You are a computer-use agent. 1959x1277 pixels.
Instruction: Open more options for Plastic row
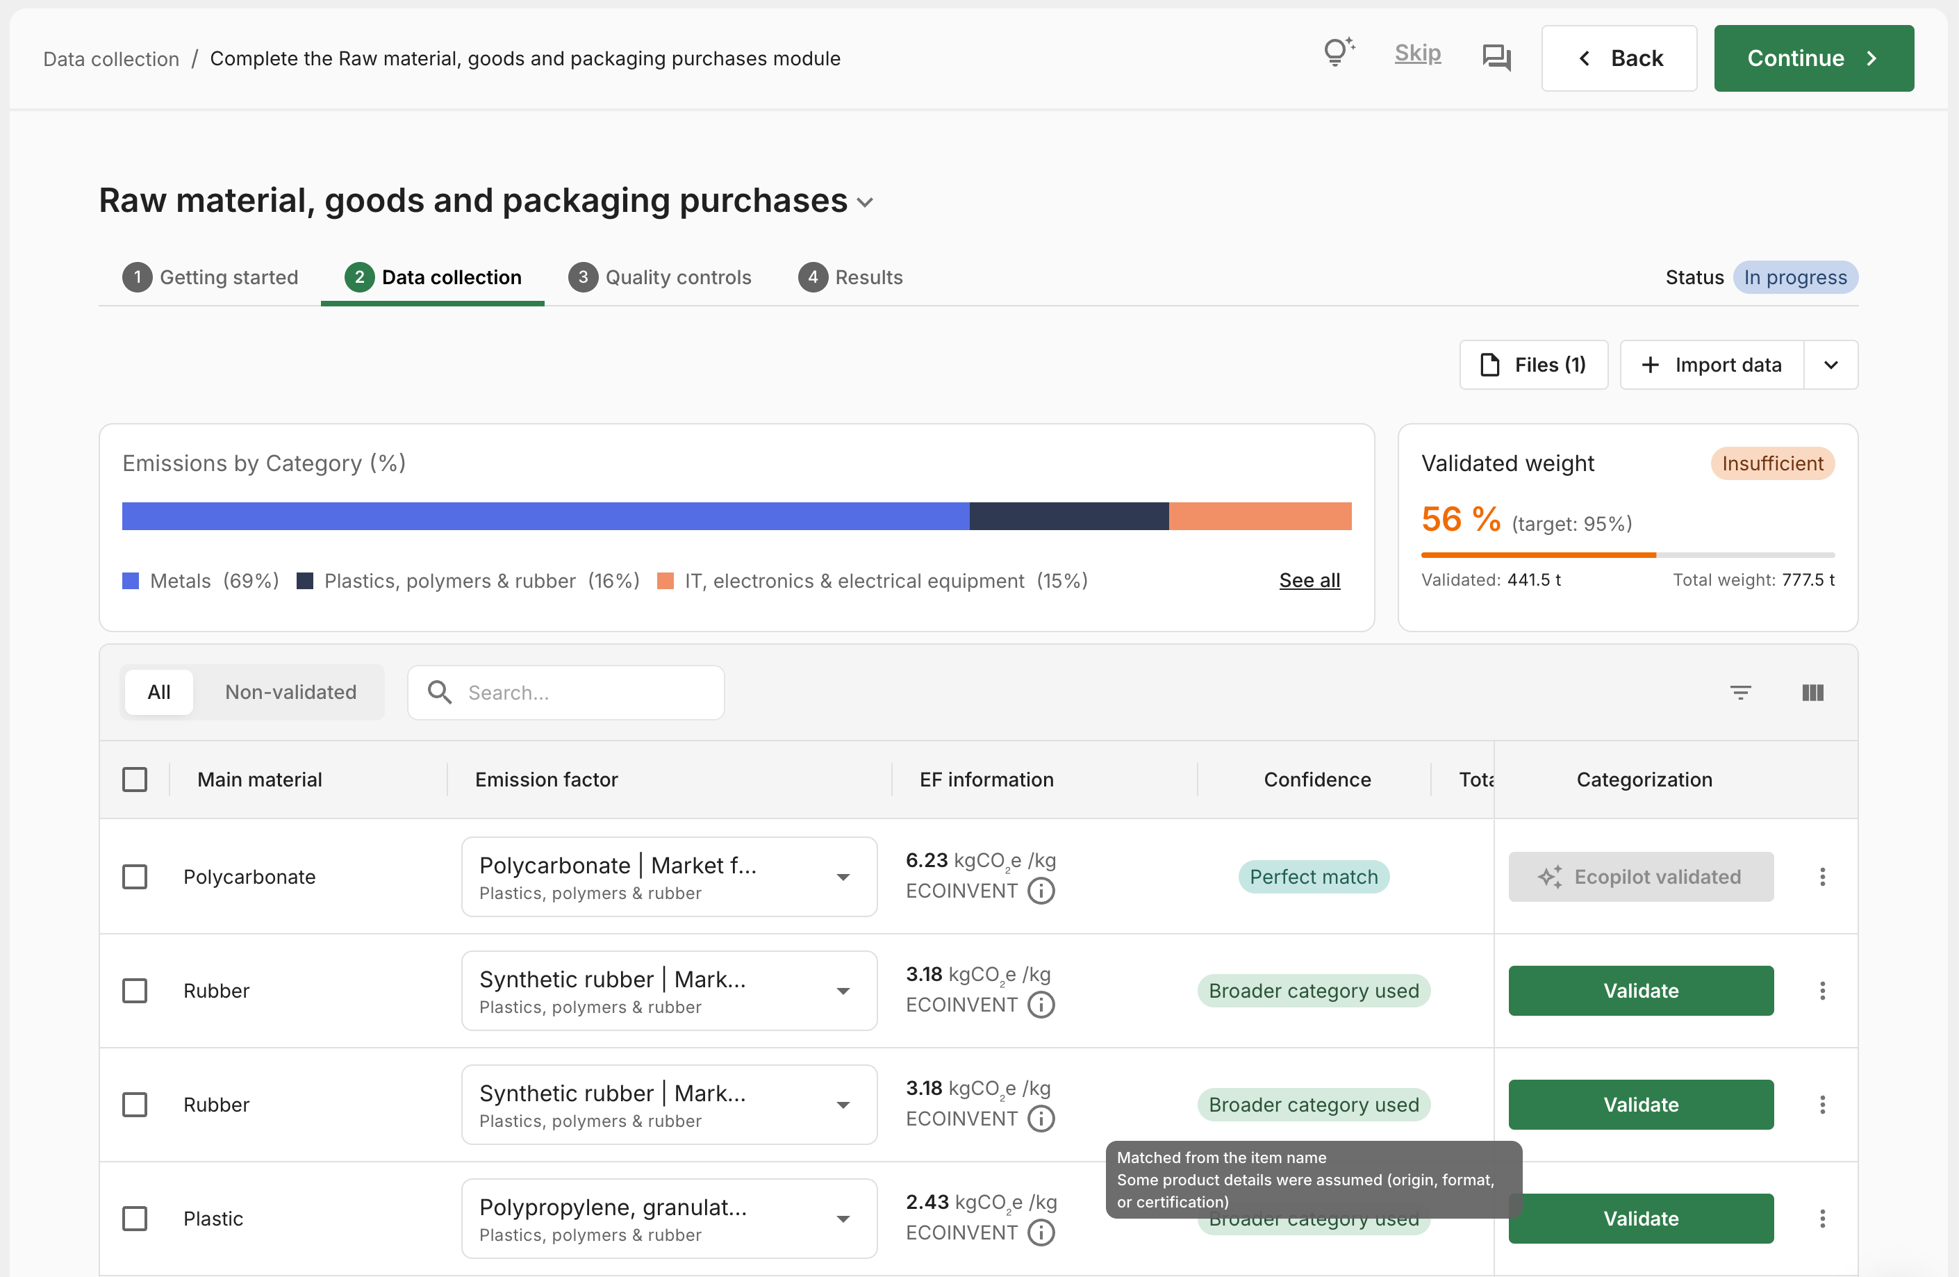click(x=1822, y=1219)
